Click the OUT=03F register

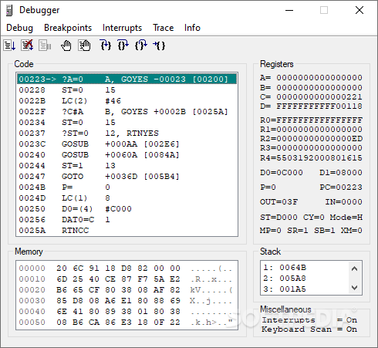[x=278, y=202]
